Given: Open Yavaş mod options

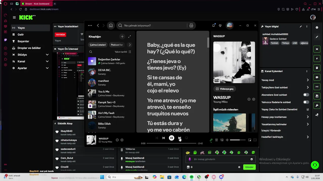Looking at the screenshot, I should [x=285, y=80].
